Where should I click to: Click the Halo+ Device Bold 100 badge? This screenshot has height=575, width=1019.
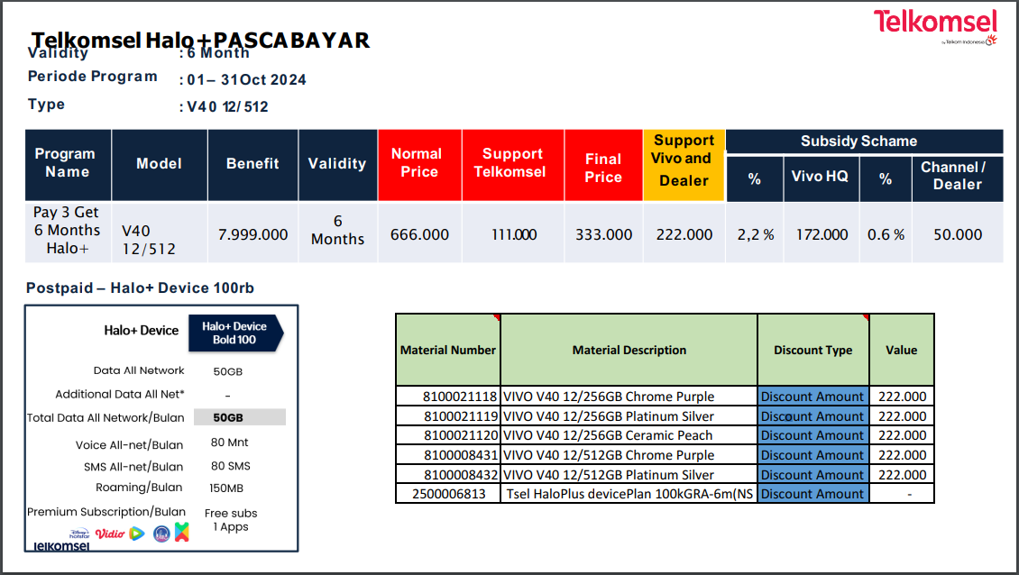coord(235,333)
